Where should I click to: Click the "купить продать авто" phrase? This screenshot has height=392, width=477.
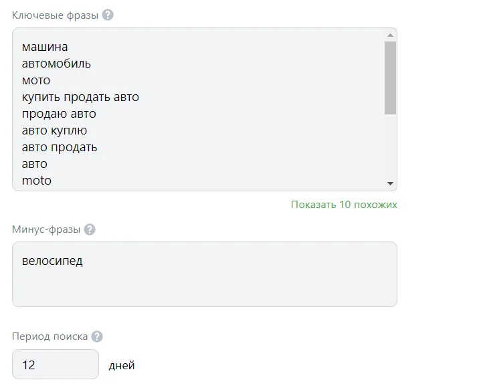(x=80, y=97)
